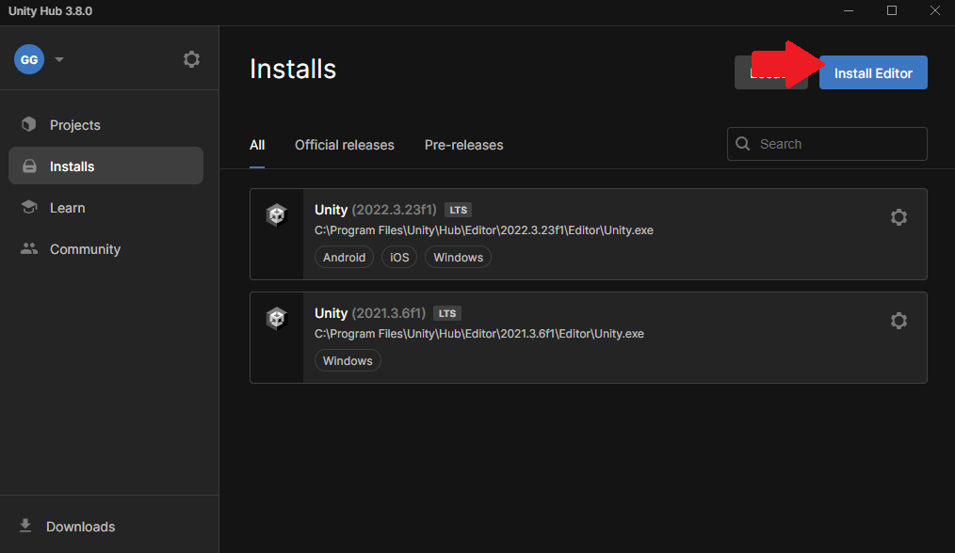Click the Unity (2021.3.6f1) title
955x553 pixels.
[370, 313]
